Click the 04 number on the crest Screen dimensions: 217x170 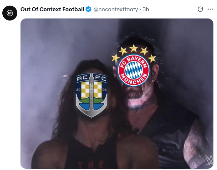click(105, 90)
